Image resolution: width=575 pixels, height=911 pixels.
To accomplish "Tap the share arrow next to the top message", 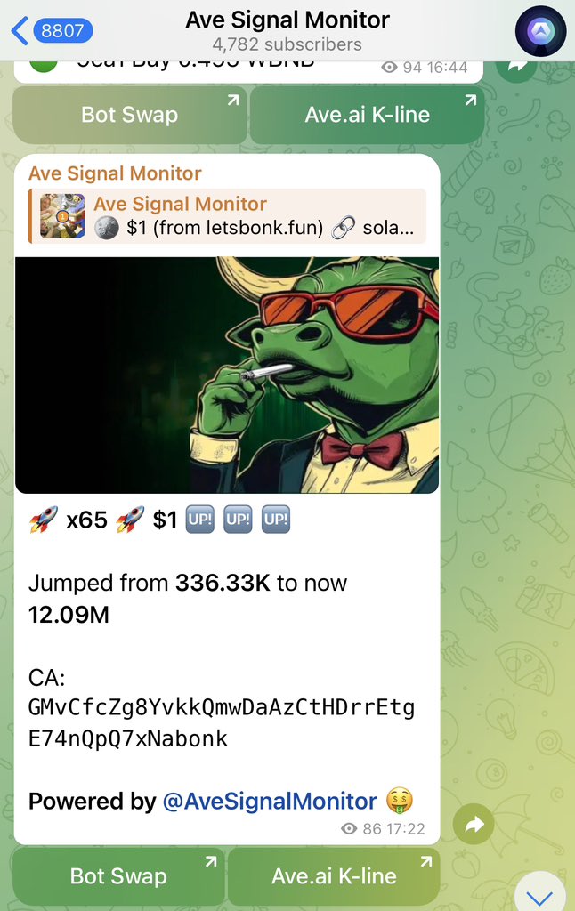I will [x=516, y=68].
